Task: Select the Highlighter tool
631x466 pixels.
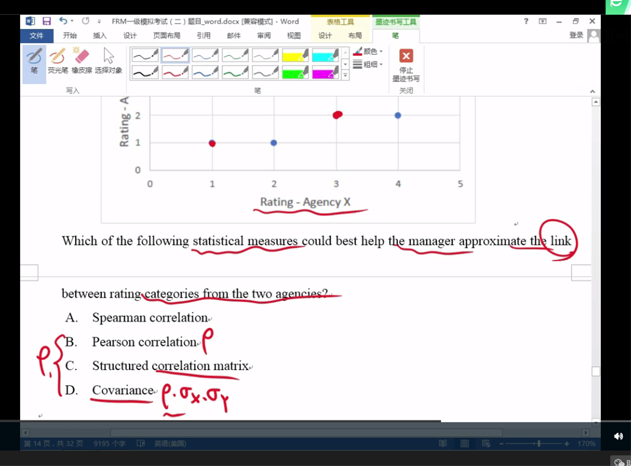Action: coord(57,61)
